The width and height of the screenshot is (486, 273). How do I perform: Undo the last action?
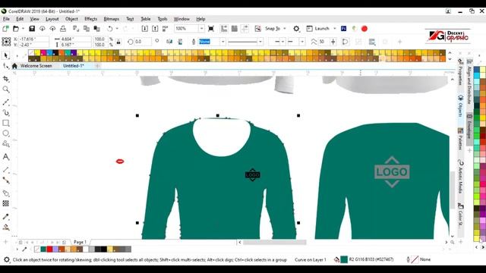point(109,29)
